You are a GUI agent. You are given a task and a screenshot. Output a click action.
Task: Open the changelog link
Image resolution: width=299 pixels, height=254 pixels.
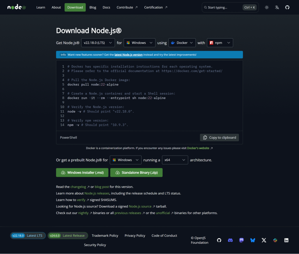point(80,187)
